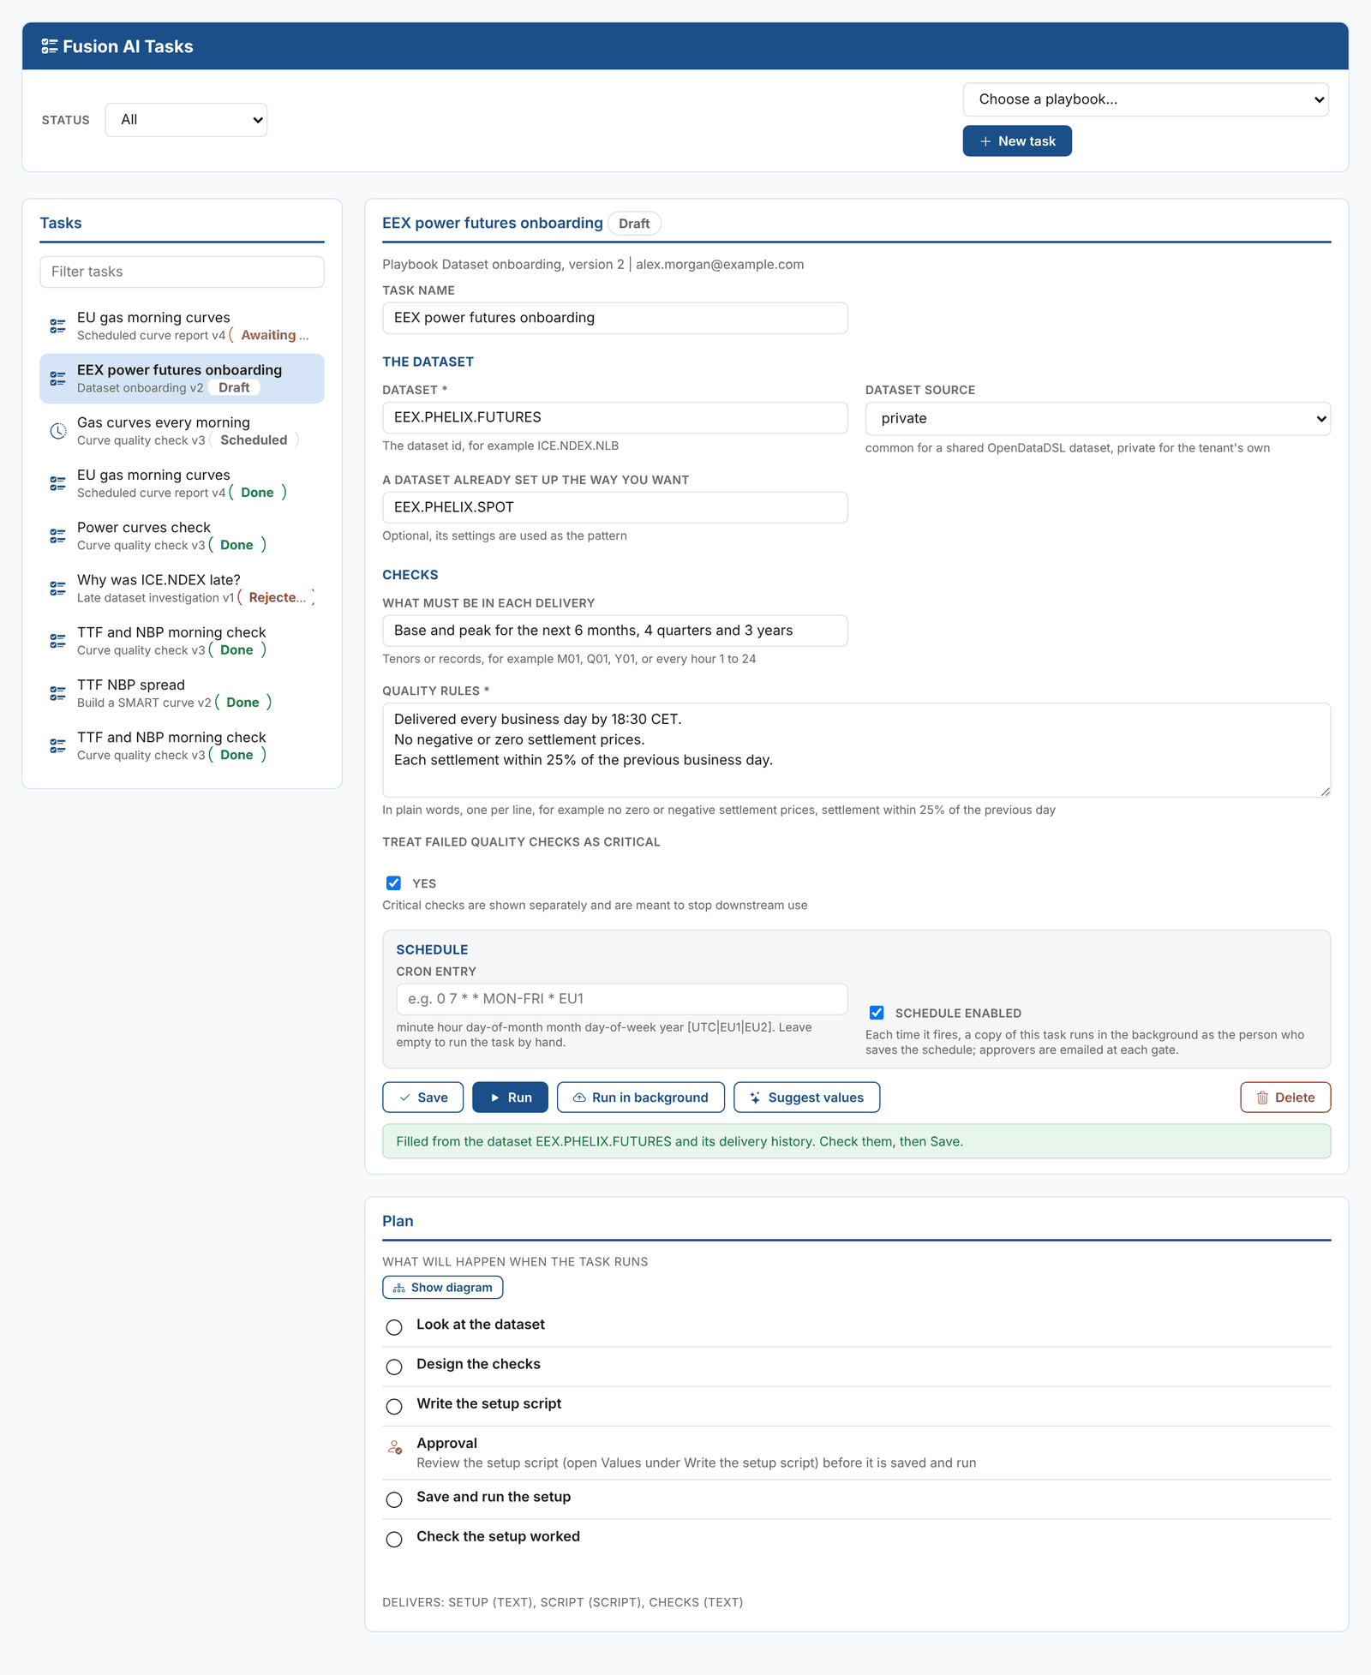Click the Quality rules text area
This screenshot has height=1675, width=1371.
click(x=857, y=751)
